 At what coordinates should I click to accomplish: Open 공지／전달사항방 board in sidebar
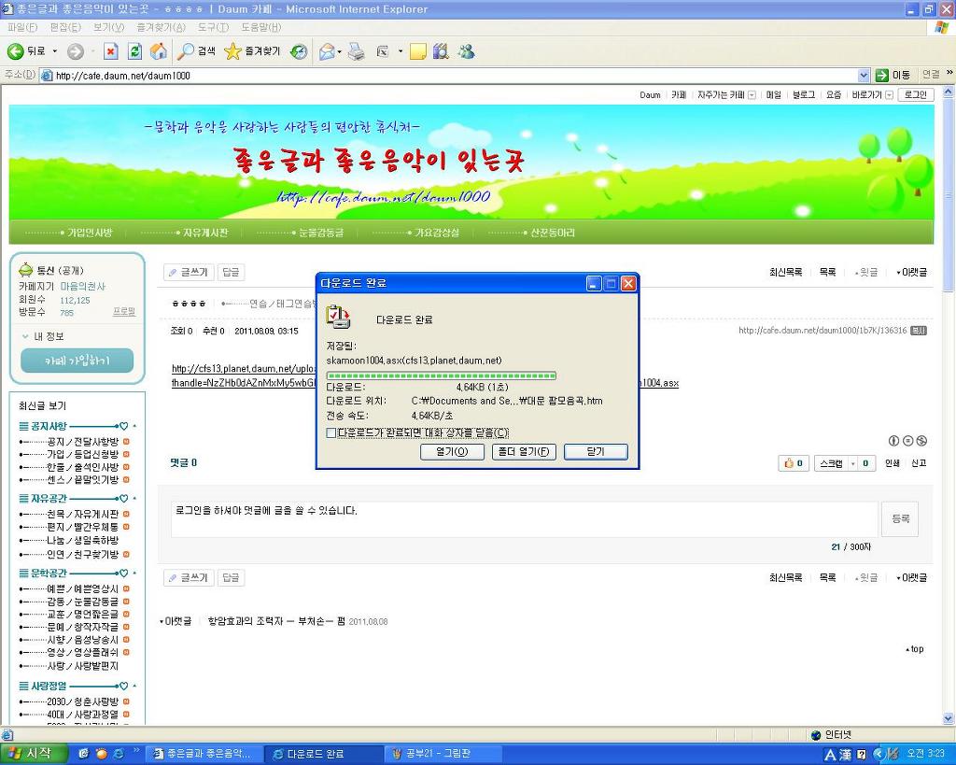pyautogui.click(x=83, y=442)
